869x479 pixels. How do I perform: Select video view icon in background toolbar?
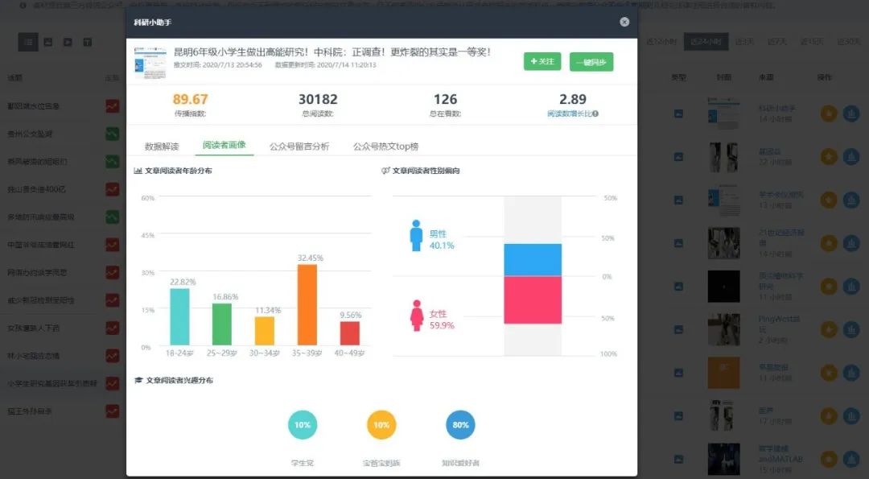68,42
